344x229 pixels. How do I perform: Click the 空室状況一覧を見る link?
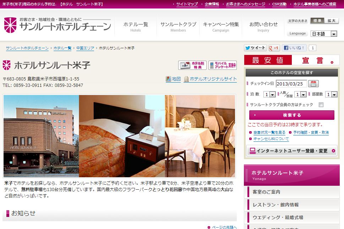pos(269,132)
